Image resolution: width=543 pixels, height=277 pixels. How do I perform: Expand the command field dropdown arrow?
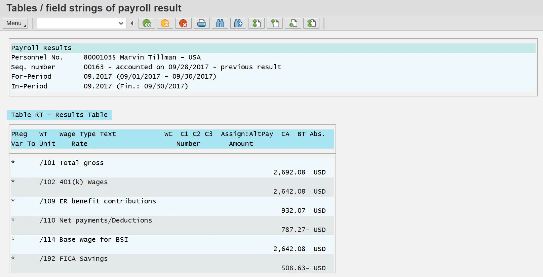click(x=121, y=24)
